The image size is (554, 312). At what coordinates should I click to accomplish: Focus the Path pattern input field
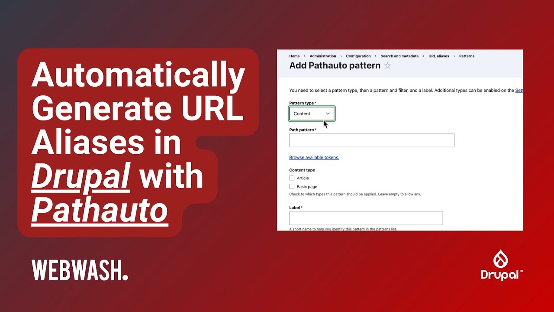(x=372, y=140)
